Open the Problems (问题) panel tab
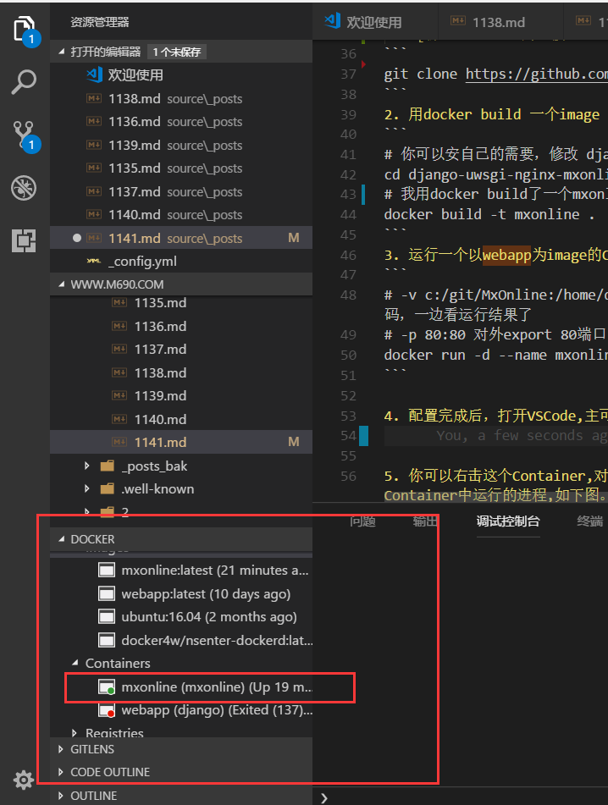The image size is (608, 805). click(x=362, y=521)
